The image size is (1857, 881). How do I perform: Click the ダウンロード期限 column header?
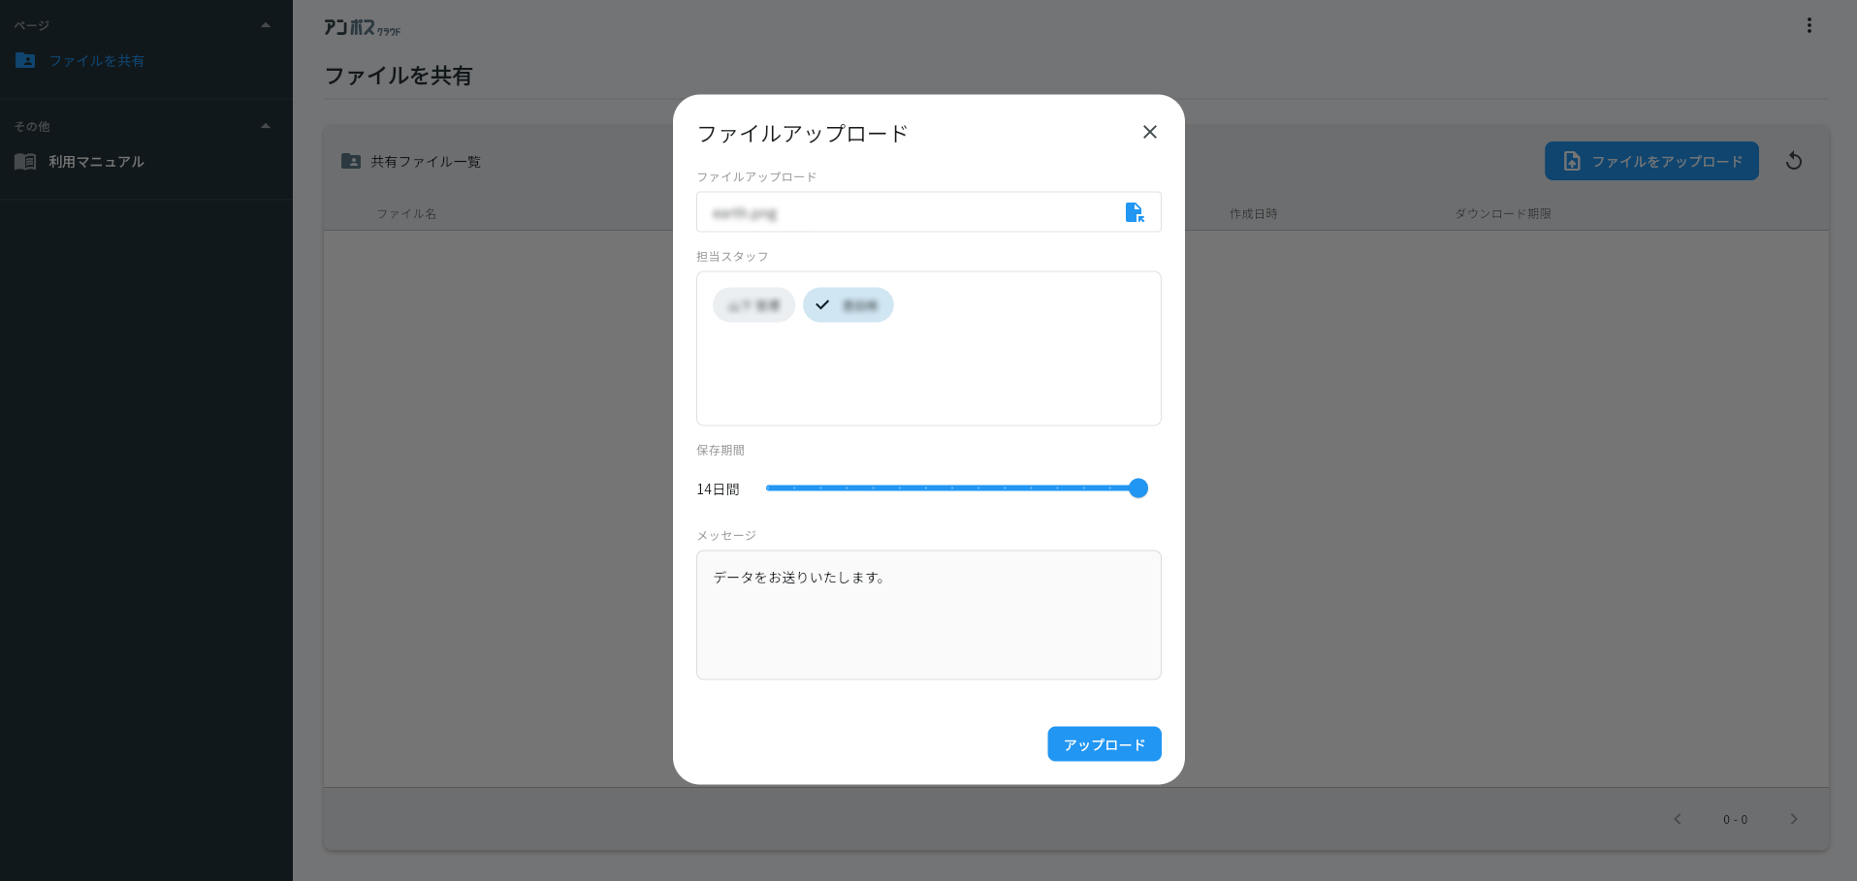tap(1502, 214)
